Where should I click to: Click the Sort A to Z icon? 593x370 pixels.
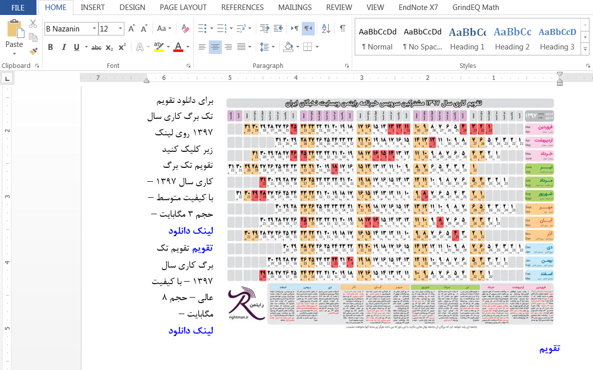click(325, 28)
